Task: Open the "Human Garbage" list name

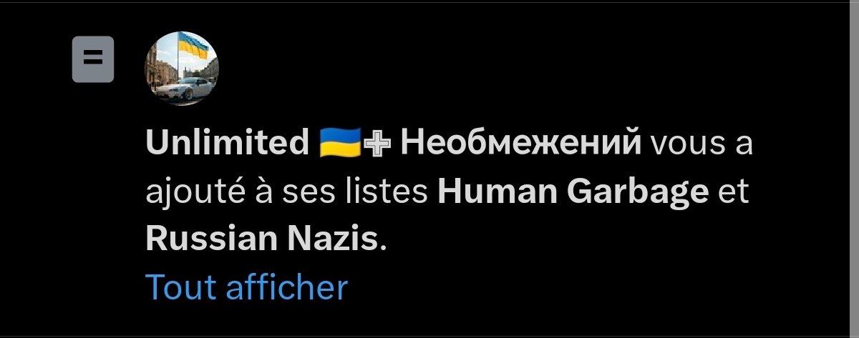Action: [573, 192]
